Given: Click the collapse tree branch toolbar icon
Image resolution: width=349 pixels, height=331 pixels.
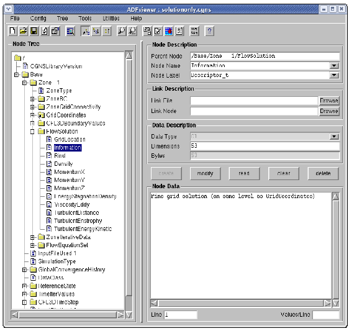Looking at the screenshot, I should tap(107, 31).
